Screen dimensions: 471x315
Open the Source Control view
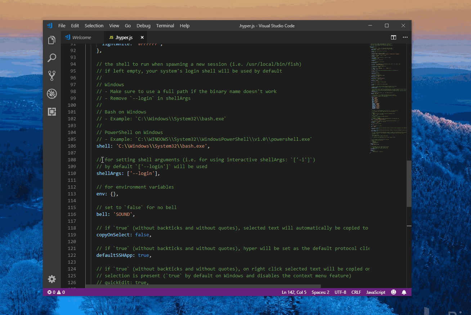51,75
